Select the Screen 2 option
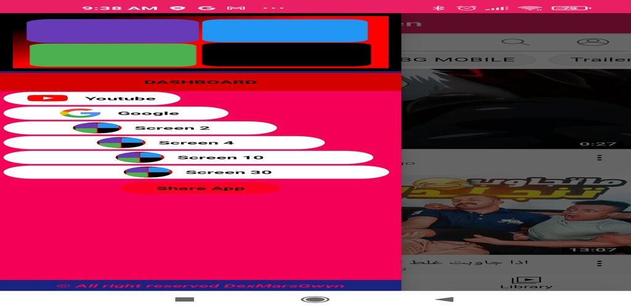The image size is (631, 308). (140, 128)
